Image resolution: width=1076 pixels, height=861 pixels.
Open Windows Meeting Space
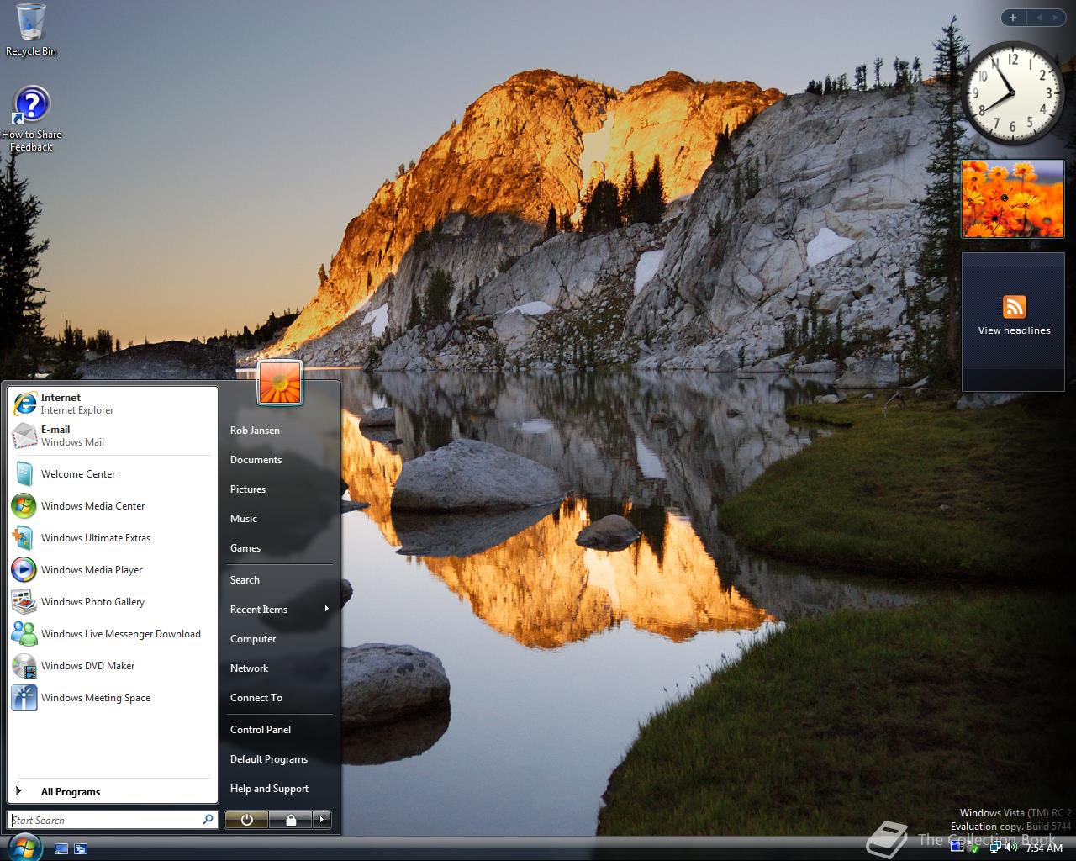click(x=113, y=698)
